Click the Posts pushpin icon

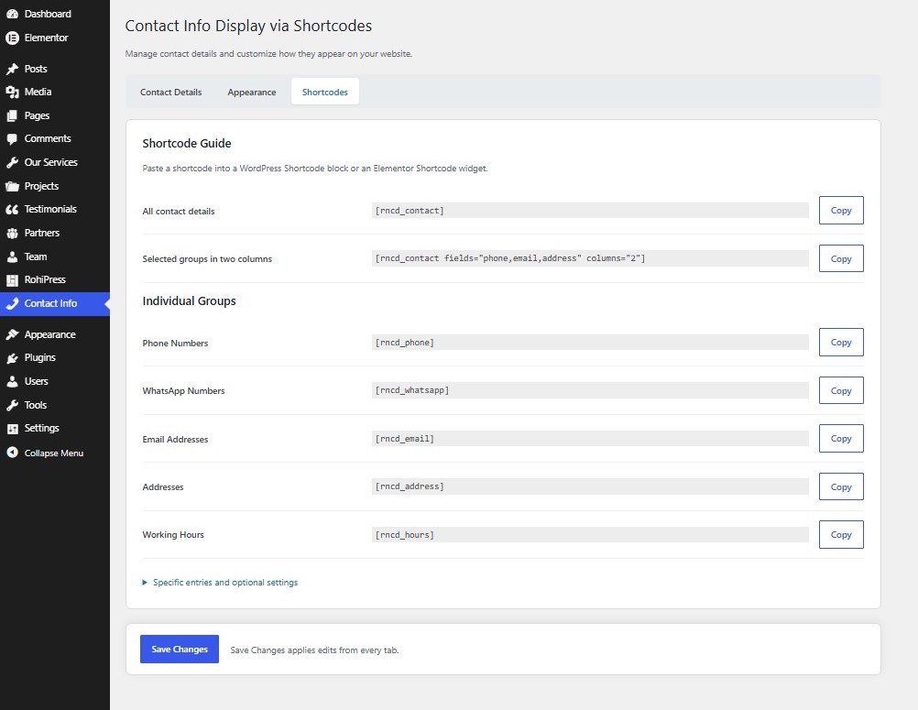pos(12,69)
